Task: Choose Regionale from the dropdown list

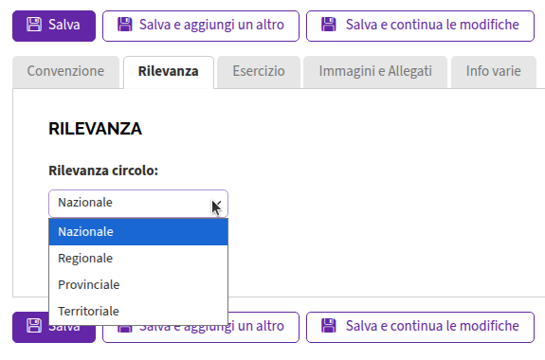Action: tap(138, 259)
